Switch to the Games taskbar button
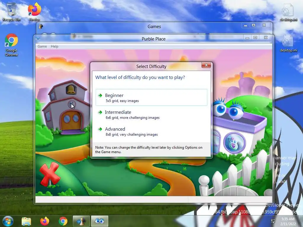Viewport: 303px width, 227px height. [81, 221]
